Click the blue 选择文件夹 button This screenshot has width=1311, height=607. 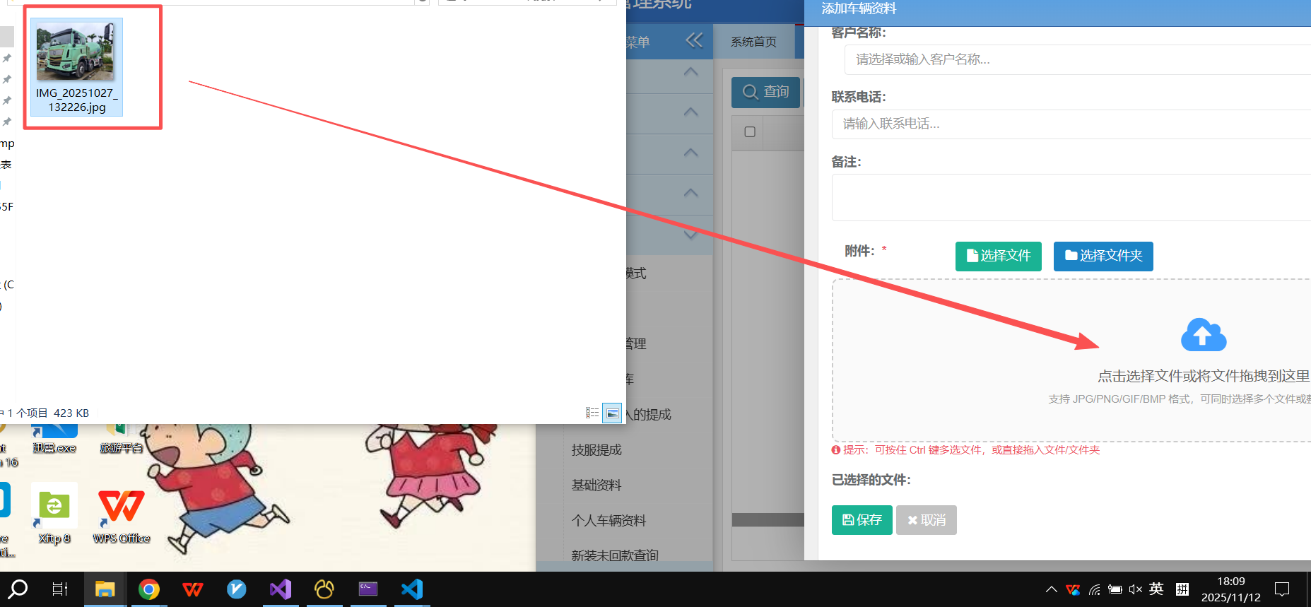tap(1103, 256)
